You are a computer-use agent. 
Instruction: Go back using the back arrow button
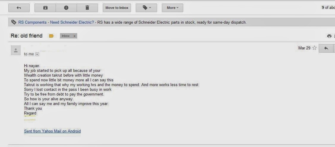click(x=19, y=8)
